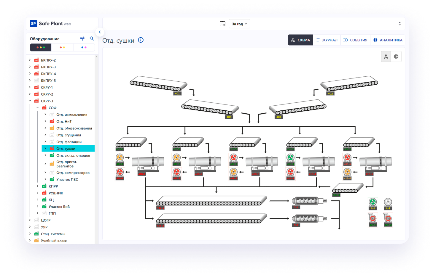This screenshot has width=433, height=277.
Task: Select Участок ПВС in the tree
Action: tap(67, 179)
